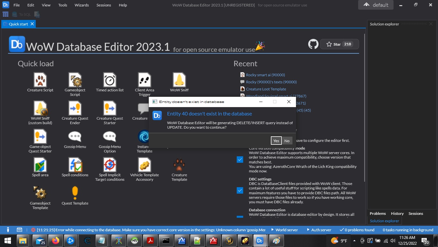The height and width of the screenshot is (247, 438).
Task: Open the WoW Sniff quick load, not custom build
Action: pyautogui.click(x=179, y=82)
